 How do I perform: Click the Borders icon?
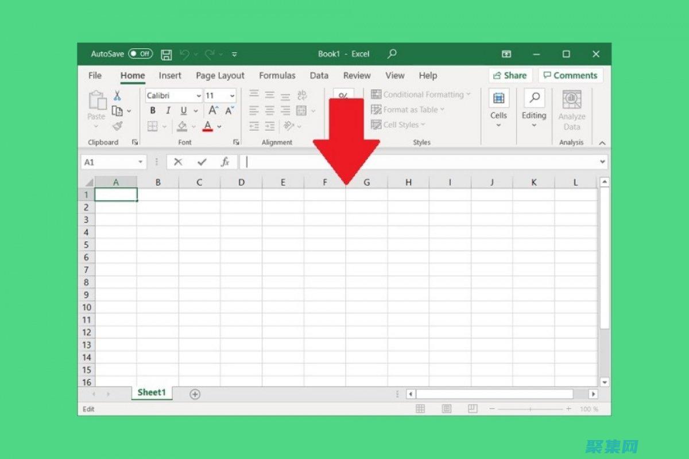[152, 126]
